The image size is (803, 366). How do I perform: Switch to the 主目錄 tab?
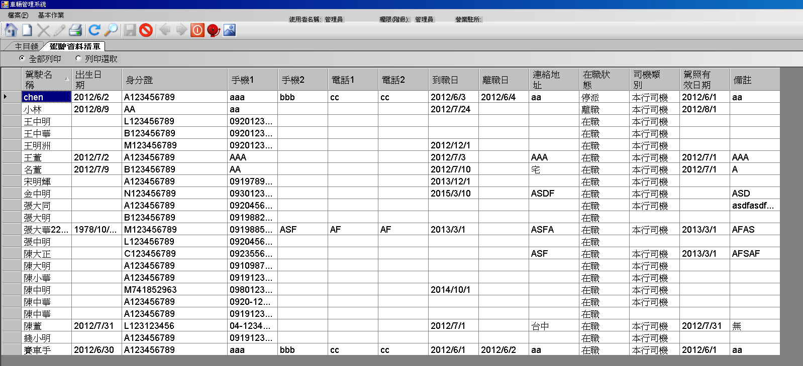click(x=26, y=47)
